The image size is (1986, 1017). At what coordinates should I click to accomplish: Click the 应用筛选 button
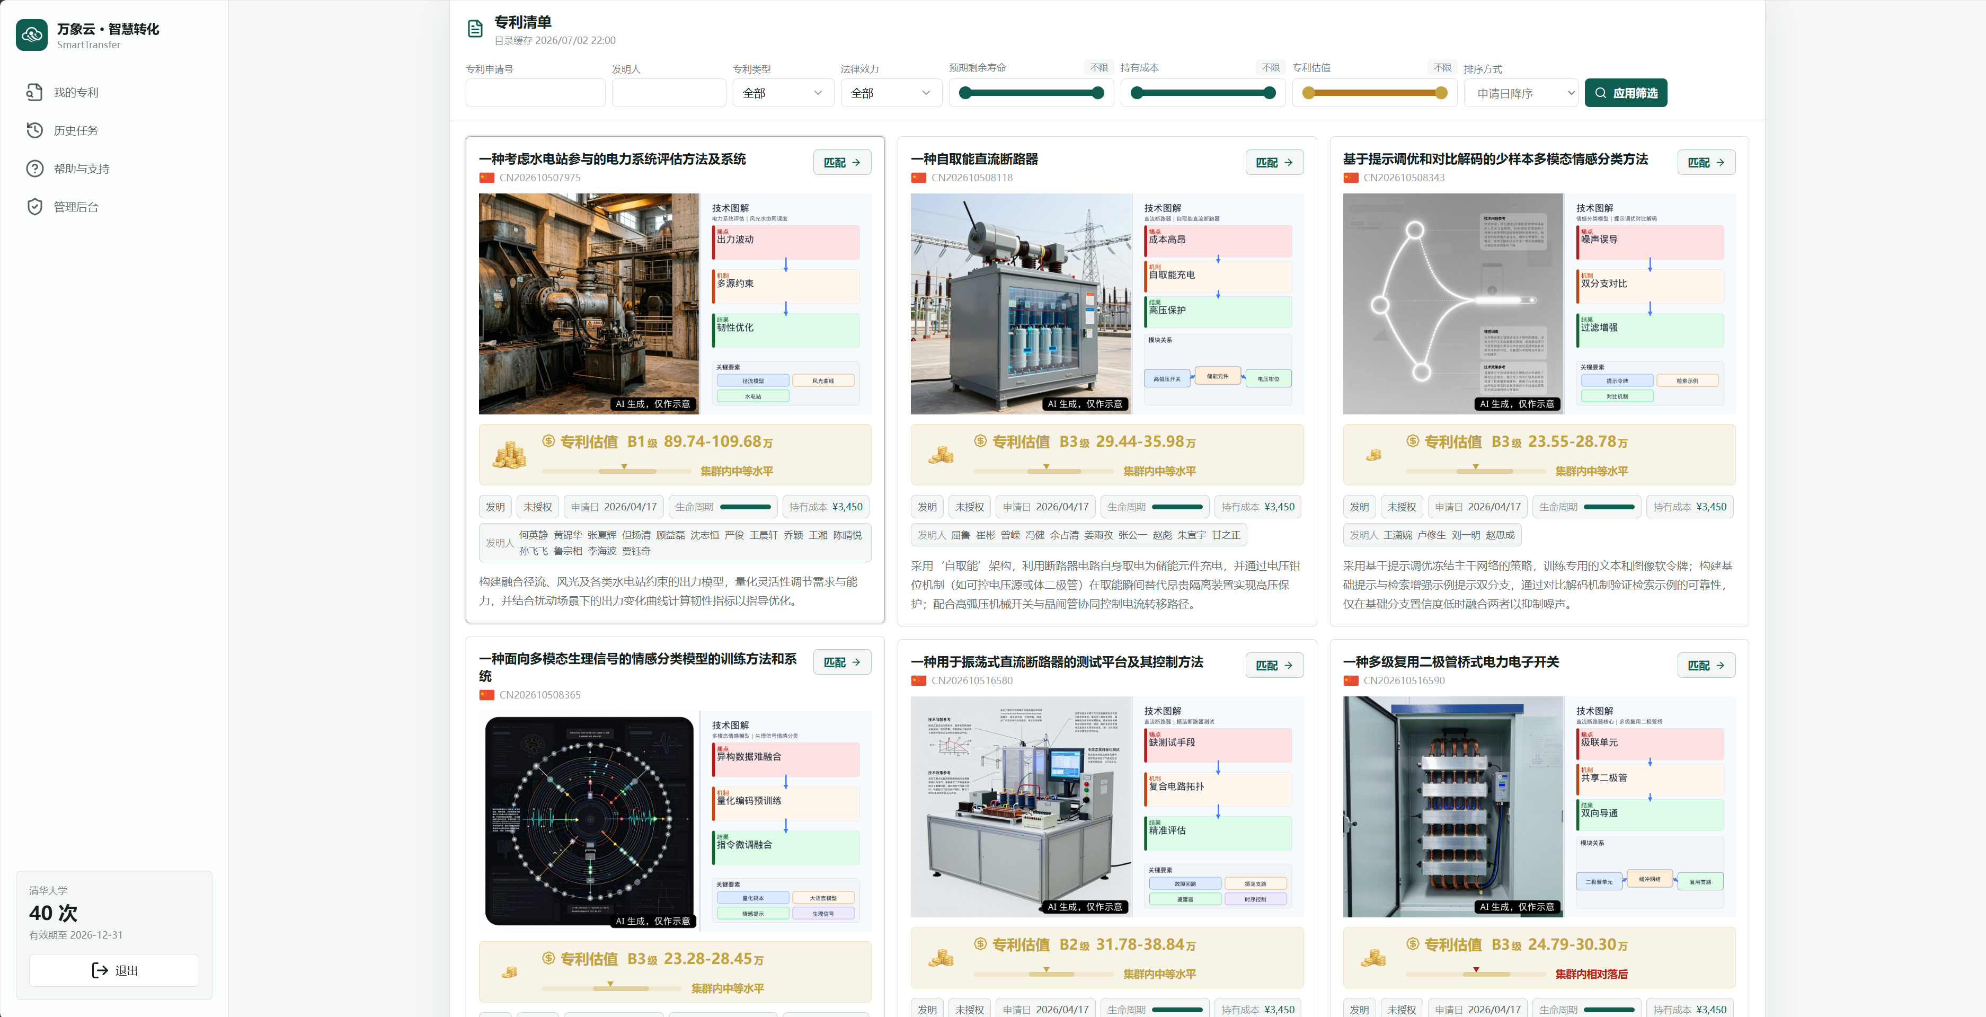(1625, 93)
